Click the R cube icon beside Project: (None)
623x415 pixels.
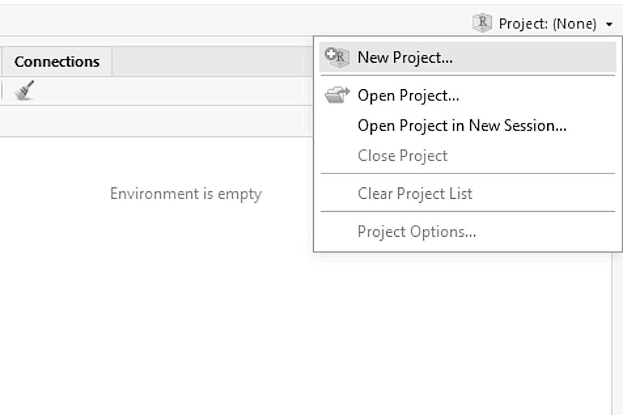483,24
